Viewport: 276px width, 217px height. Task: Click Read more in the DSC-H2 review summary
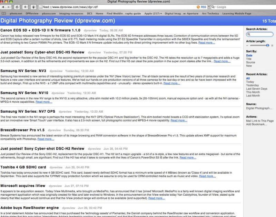tap(188, 158)
